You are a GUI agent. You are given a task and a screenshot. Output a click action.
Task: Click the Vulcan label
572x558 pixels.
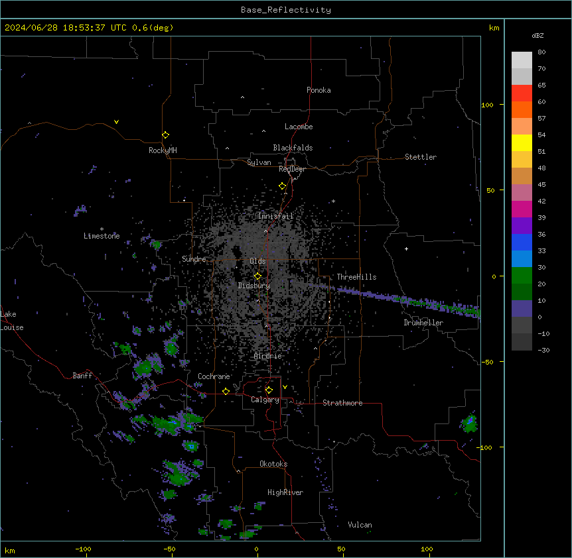(360, 525)
